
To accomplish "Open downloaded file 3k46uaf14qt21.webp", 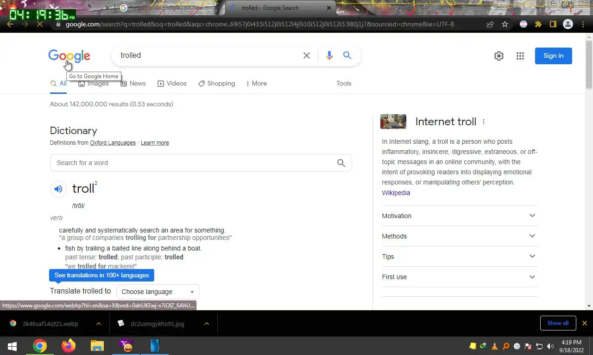I will coord(50,324).
